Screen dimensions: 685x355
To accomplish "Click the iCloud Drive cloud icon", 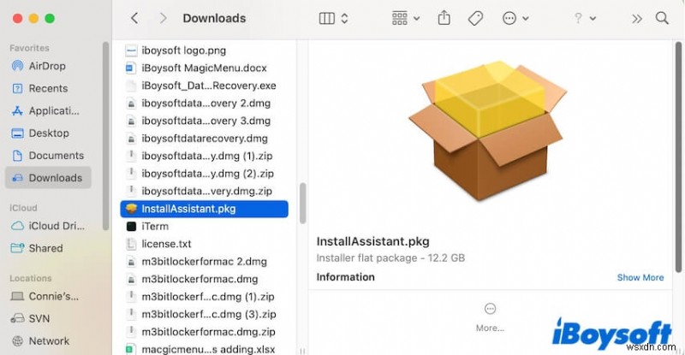I will [17, 226].
